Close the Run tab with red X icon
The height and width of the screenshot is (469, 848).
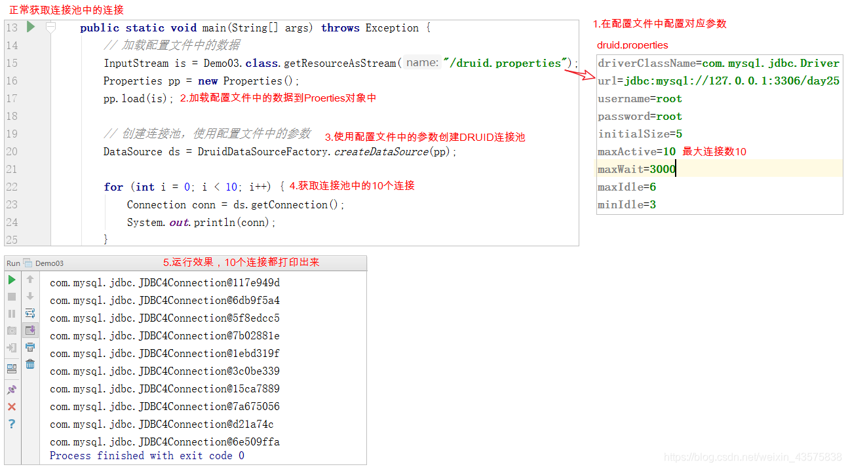click(12, 407)
